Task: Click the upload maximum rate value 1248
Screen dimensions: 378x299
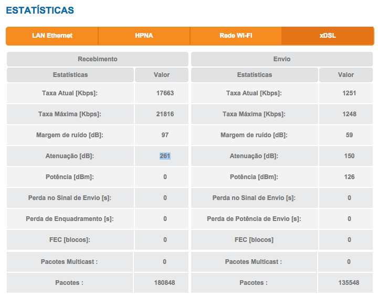Action: coord(349,114)
